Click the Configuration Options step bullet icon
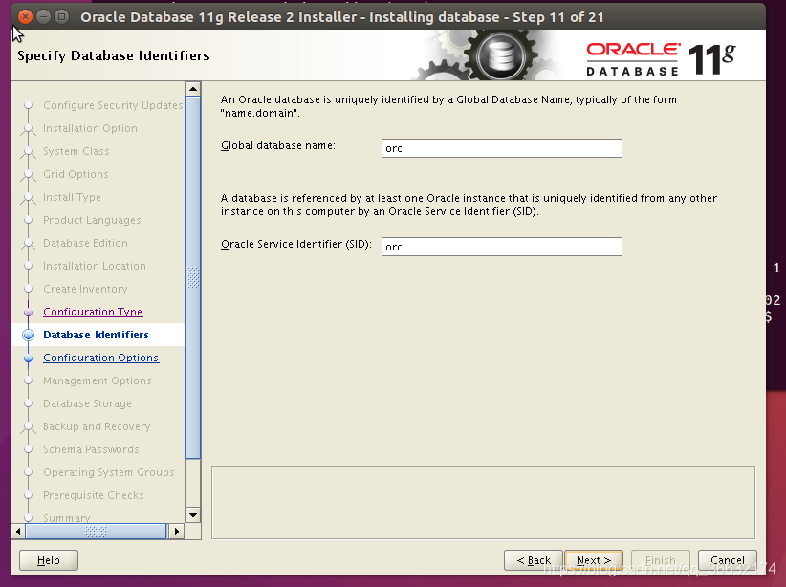 coord(29,358)
